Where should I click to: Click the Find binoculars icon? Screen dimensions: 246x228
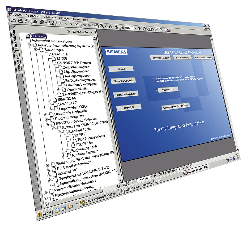pos(35,22)
